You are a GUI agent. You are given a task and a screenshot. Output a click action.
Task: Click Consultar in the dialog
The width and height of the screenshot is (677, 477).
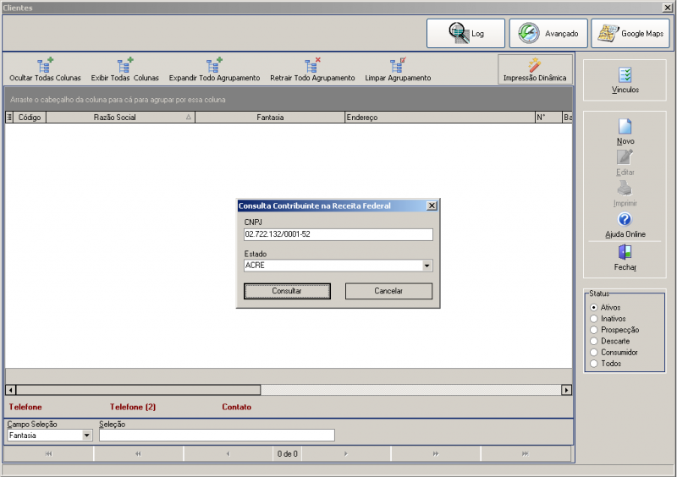click(287, 291)
